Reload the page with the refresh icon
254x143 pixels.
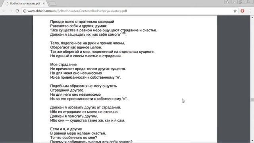17,11
